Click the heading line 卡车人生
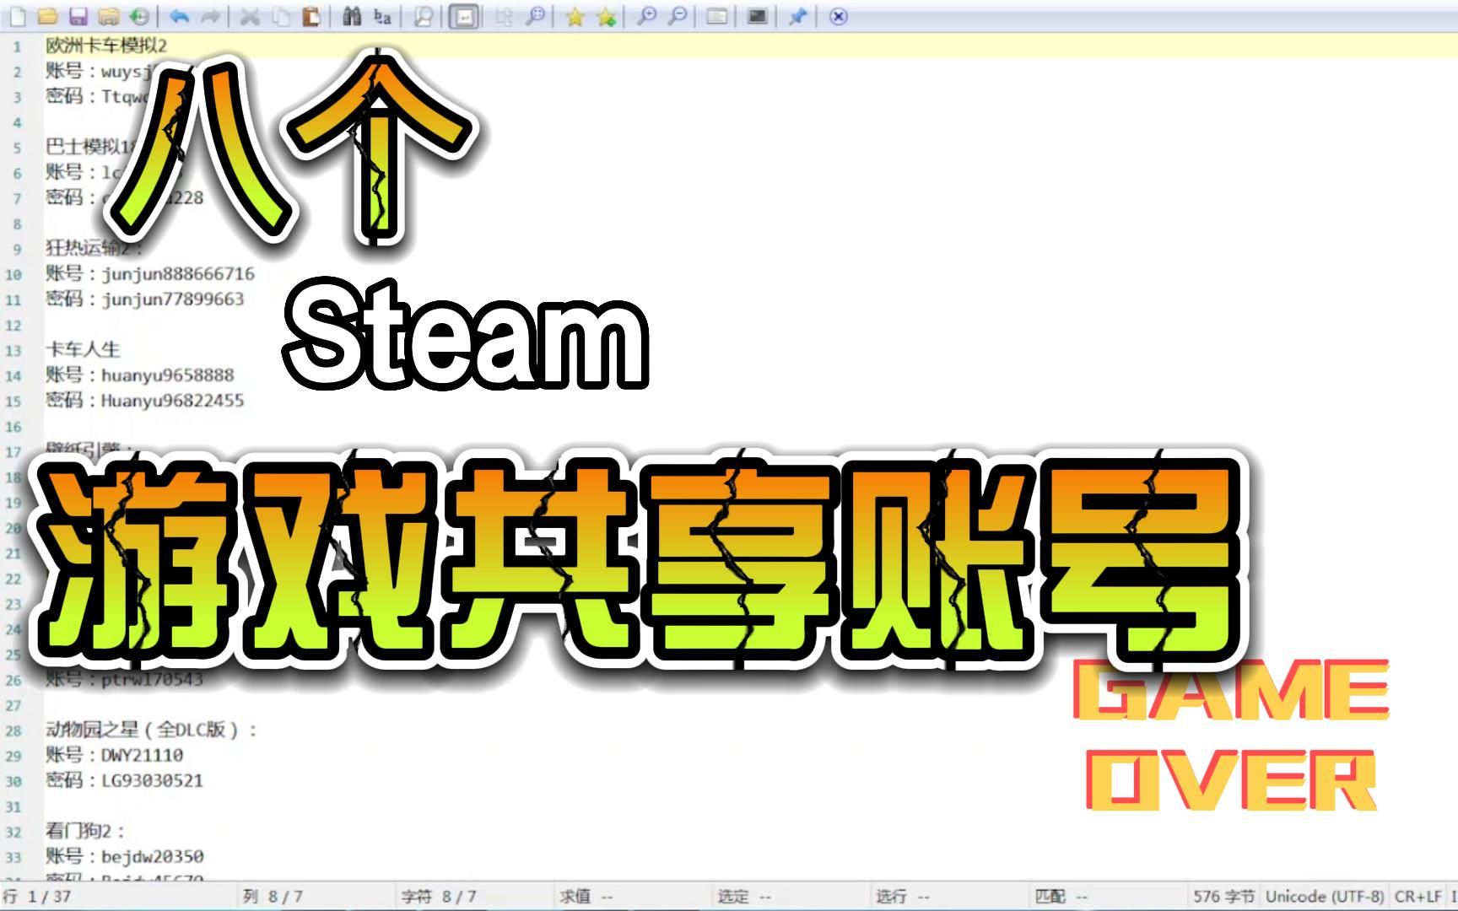 tap(83, 349)
